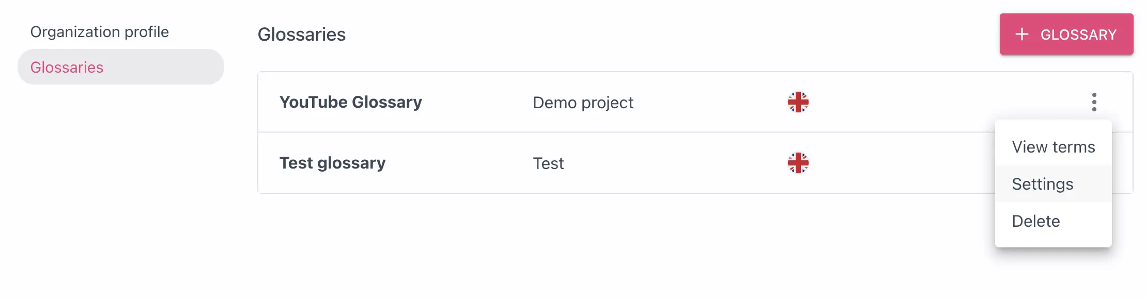1146x301 pixels.
Task: Click the flag icon in Test glossary row
Action: 798,163
